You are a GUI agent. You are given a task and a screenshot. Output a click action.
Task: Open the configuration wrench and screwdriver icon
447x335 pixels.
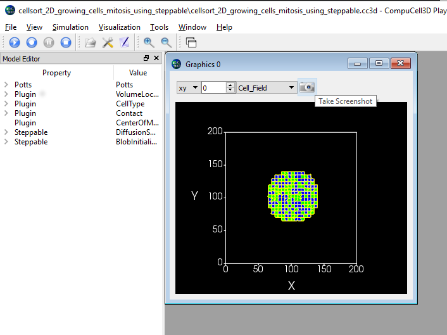click(x=108, y=42)
